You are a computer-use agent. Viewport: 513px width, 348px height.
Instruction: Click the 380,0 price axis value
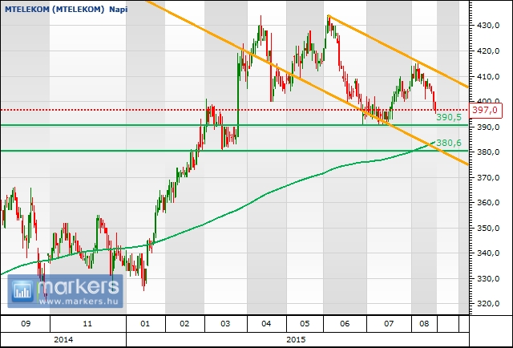click(487, 152)
